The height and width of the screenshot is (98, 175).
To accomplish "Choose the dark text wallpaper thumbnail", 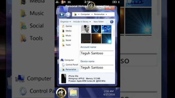I will (86, 38).
